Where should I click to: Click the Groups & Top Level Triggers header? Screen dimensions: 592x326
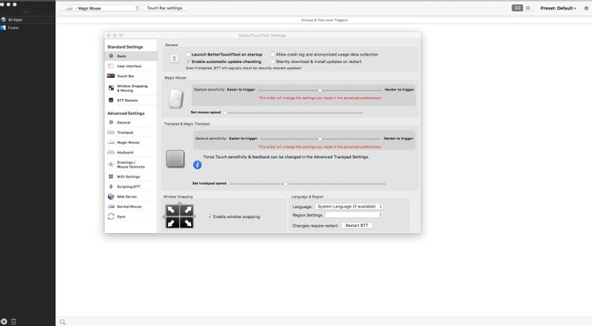(324, 20)
